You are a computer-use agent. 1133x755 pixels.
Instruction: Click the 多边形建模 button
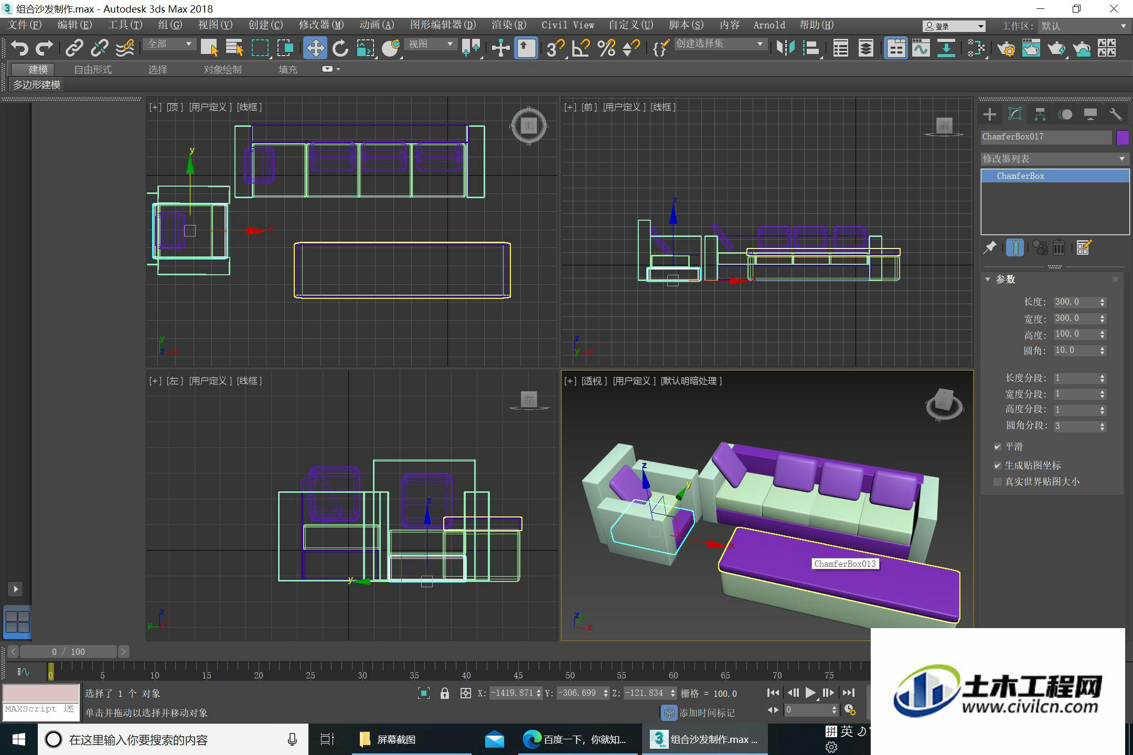(x=37, y=84)
